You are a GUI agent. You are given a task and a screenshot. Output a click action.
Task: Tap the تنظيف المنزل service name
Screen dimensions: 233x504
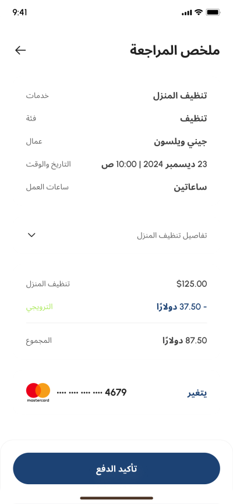click(180, 95)
